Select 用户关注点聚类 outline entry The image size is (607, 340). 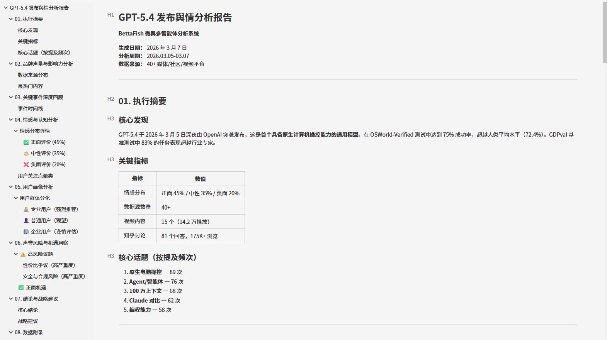(36, 176)
